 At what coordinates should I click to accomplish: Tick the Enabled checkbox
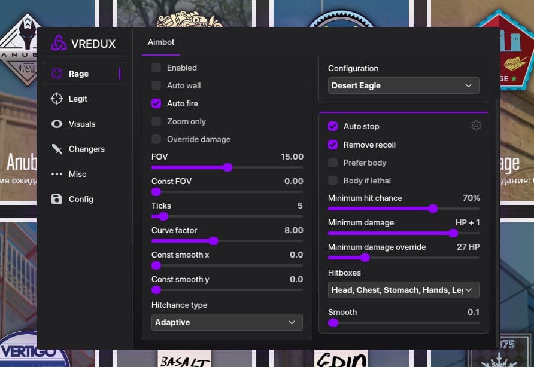point(156,68)
